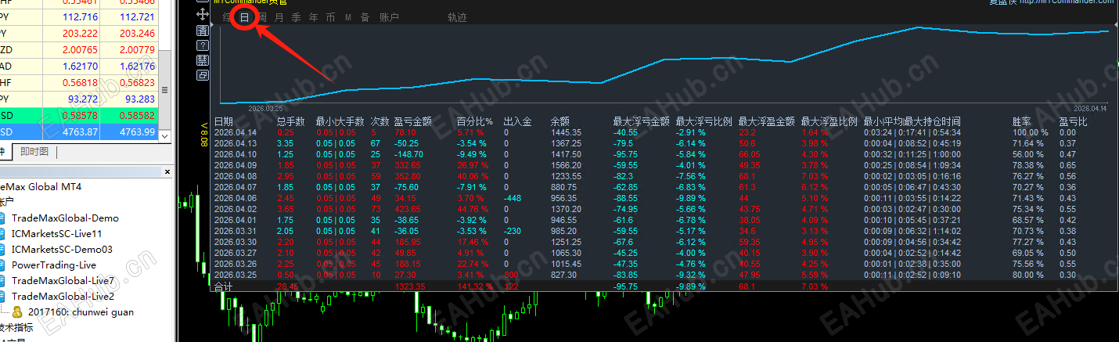This screenshot has width=1119, height=342.
Task: Click the 出入金 column header
Action: tap(517, 122)
